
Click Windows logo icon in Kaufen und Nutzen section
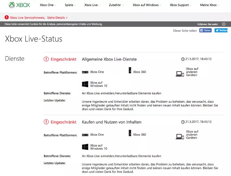85,147
